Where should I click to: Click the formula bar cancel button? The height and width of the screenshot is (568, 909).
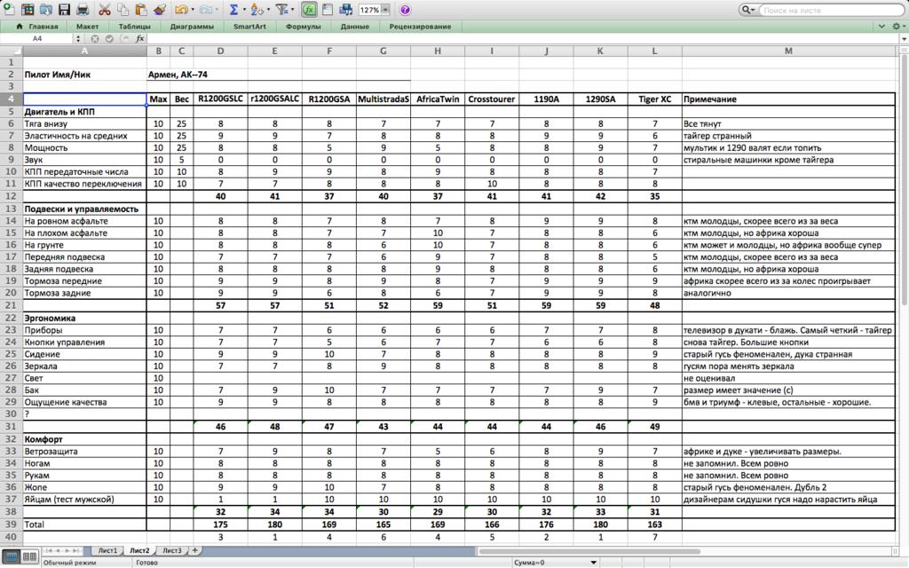96,39
